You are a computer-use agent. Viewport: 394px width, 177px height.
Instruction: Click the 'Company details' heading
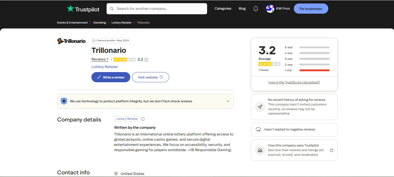pos(79,120)
